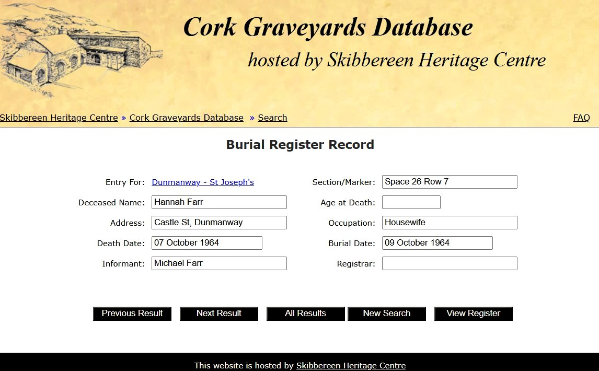Click the Previous Result button

[132, 314]
